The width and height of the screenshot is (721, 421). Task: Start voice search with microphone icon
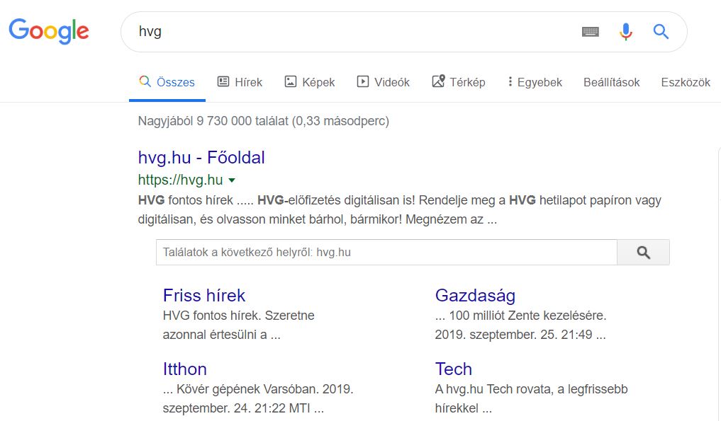point(625,32)
